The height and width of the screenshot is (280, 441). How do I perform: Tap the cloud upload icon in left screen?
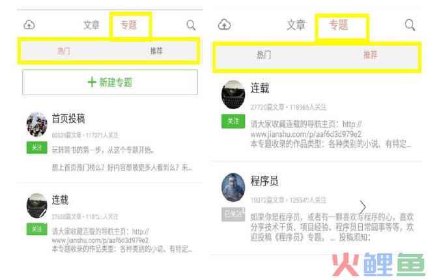click(x=29, y=25)
